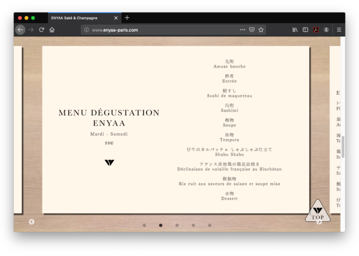Select the ENYAA Saké & Champagne tab
The height and width of the screenshot is (256, 359).
pos(79,17)
